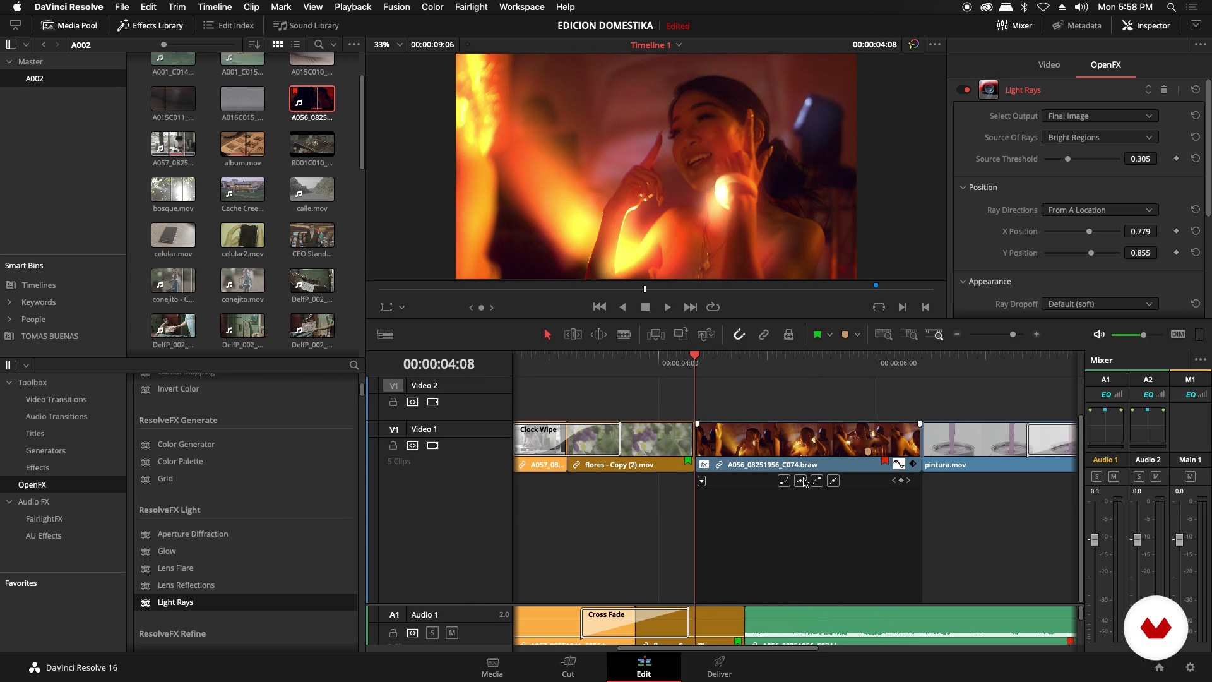Switch to the Video inspector tab
This screenshot has width=1212, height=682.
click(x=1049, y=64)
